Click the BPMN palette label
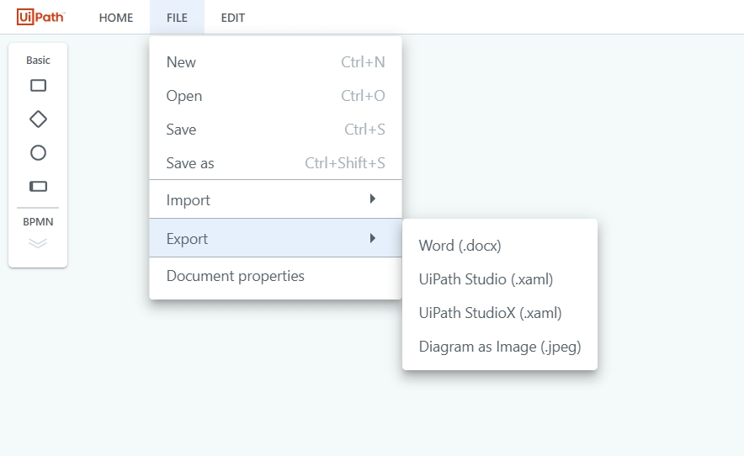The height and width of the screenshot is (456, 744). [38, 221]
